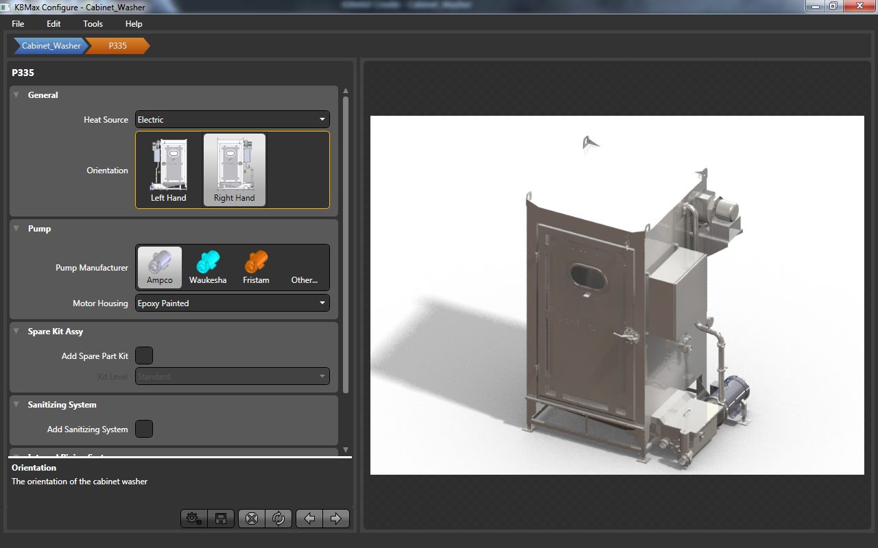
Task: Go to the Cabinet_Washer breadcrumb
Action: (51, 46)
